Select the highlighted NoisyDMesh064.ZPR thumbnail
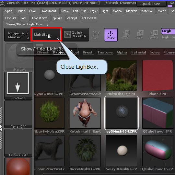The height and width of the screenshot is (175, 175). click(122, 113)
